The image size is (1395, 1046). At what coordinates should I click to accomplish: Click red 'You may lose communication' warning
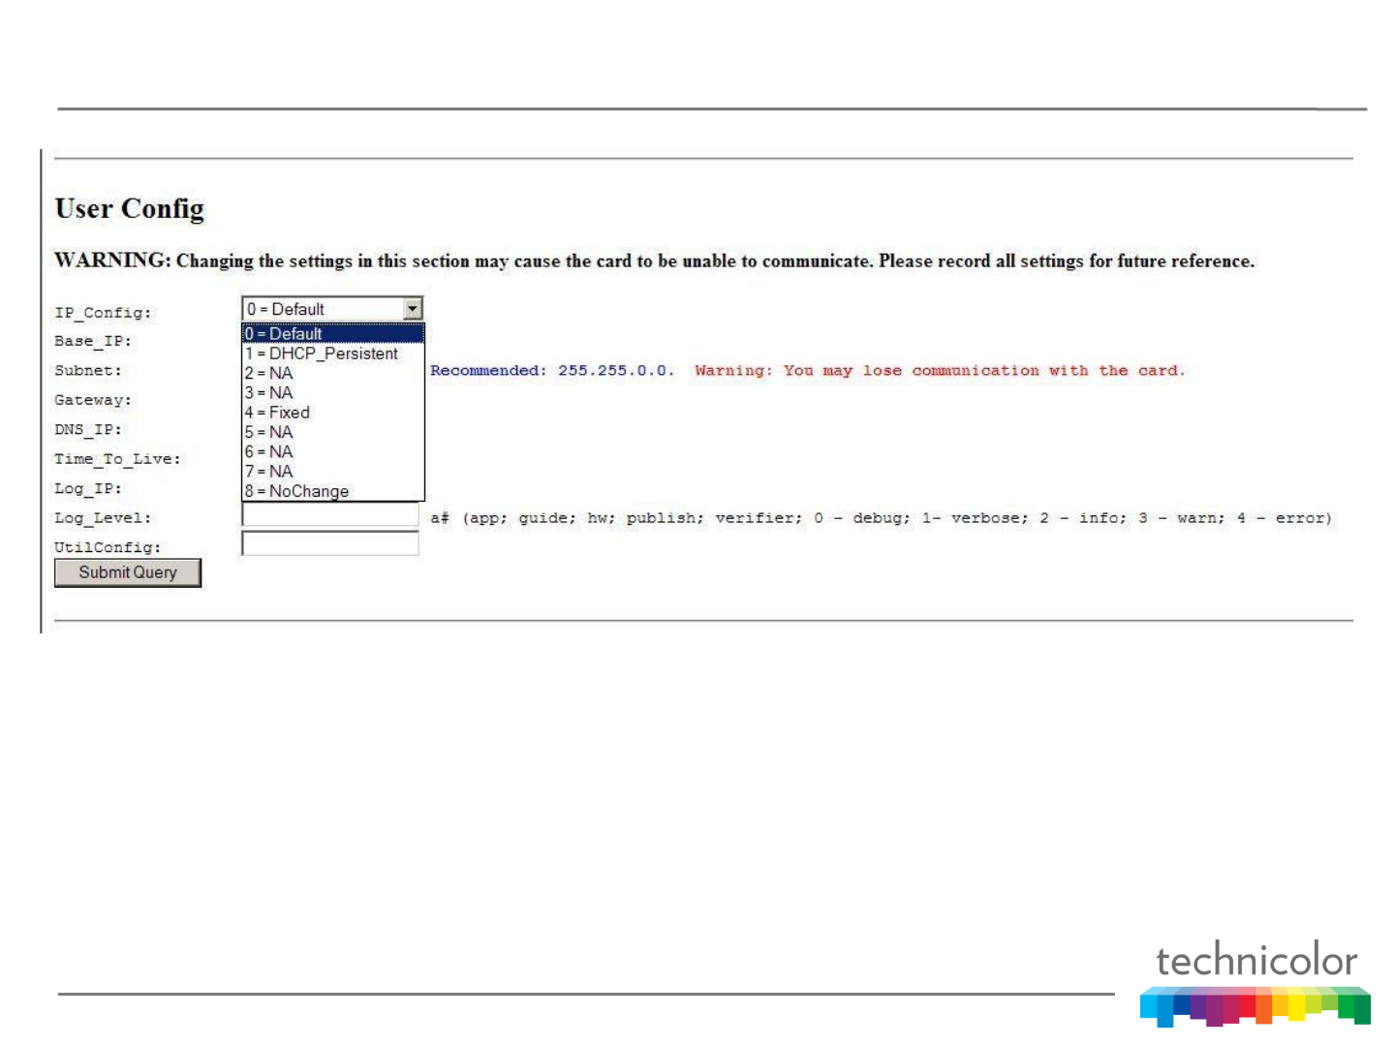click(x=940, y=371)
